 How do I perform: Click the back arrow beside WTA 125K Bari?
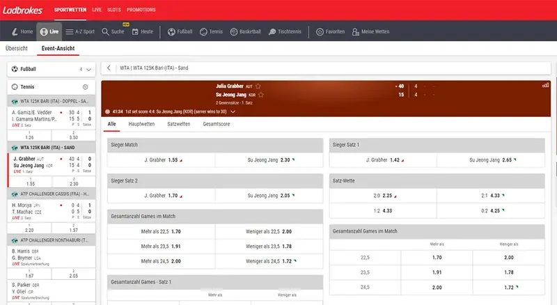[109, 68]
